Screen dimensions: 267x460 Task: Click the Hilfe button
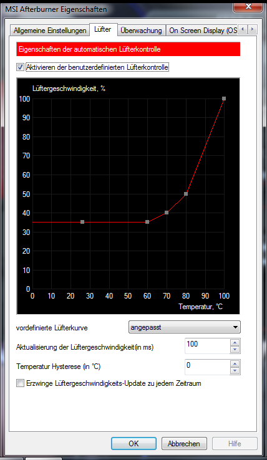[235, 443]
